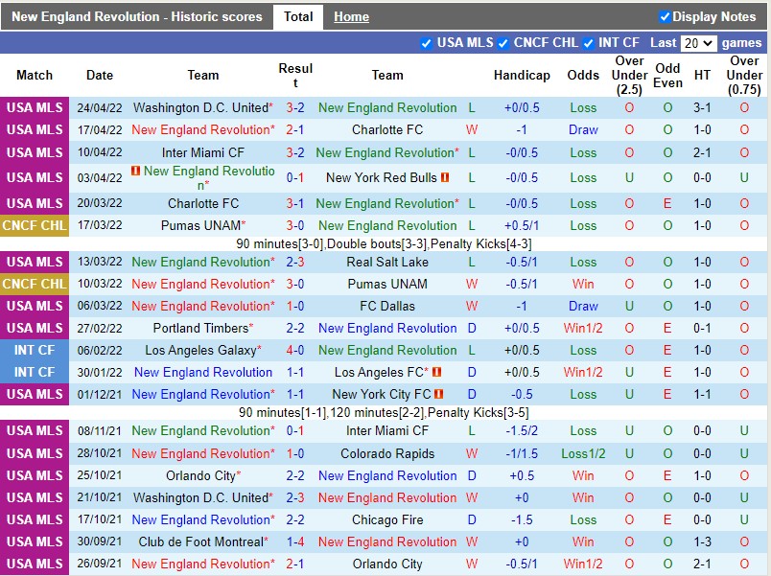Click red card icon beside Los Angeles FC
771x576 pixels.
point(436,372)
